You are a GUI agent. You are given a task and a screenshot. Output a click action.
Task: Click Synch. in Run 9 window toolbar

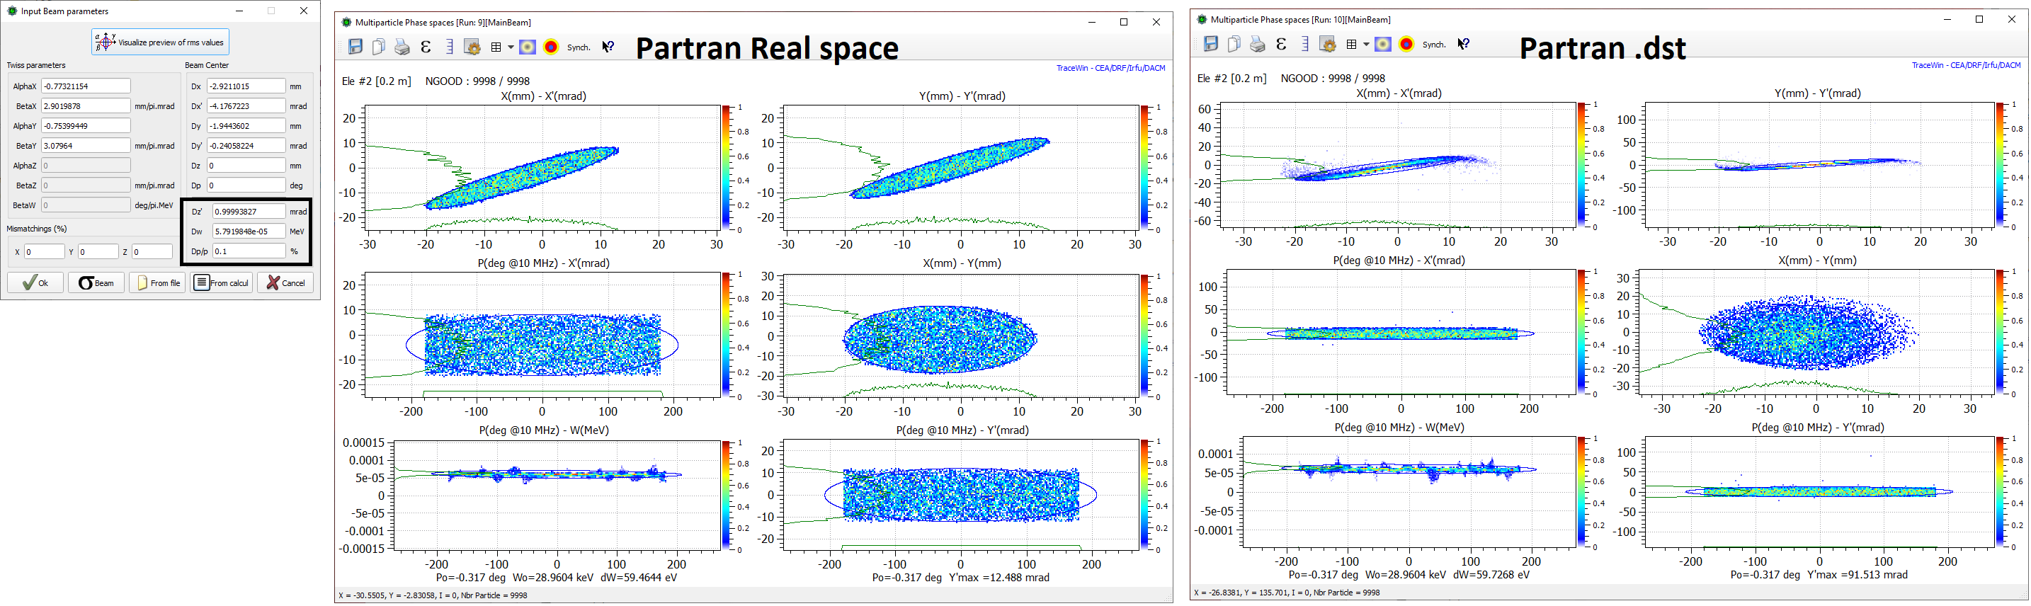tap(579, 47)
